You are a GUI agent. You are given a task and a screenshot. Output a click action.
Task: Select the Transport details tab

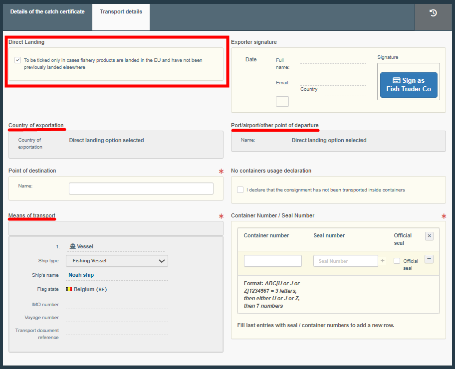pos(121,11)
